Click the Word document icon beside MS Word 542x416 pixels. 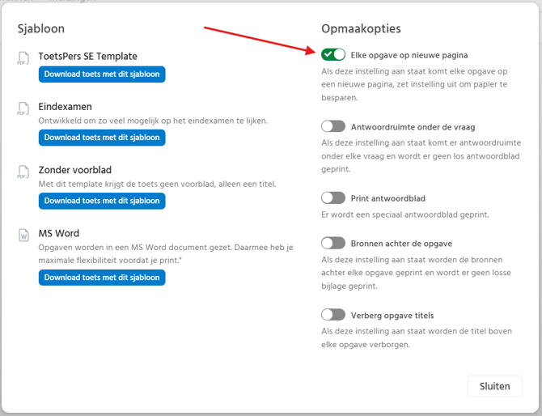tap(23, 235)
